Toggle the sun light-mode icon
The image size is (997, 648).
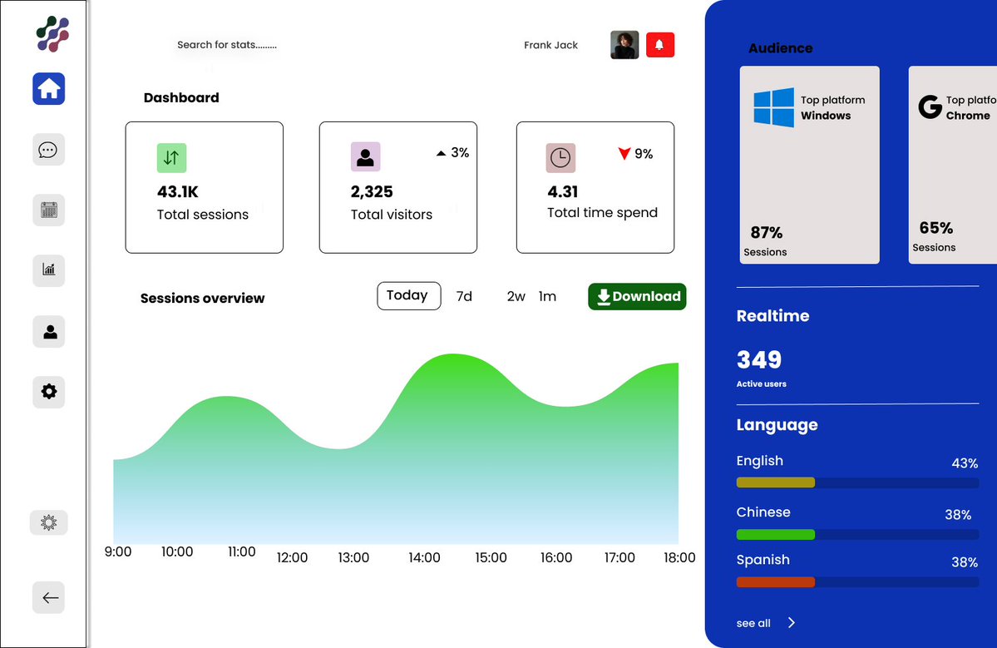click(48, 522)
